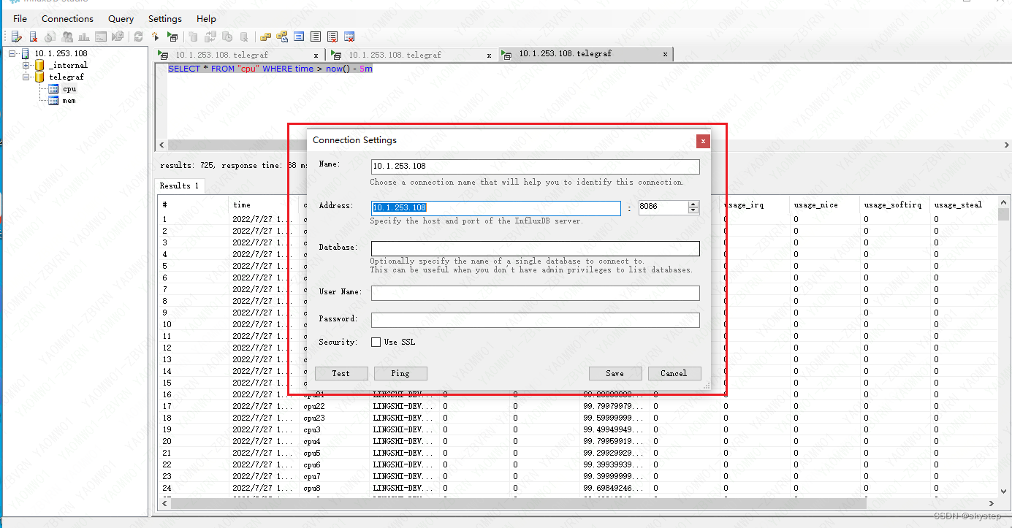The image size is (1012, 528).
Task: Click the bar chart statistics toolbar icon
Action: click(x=84, y=37)
